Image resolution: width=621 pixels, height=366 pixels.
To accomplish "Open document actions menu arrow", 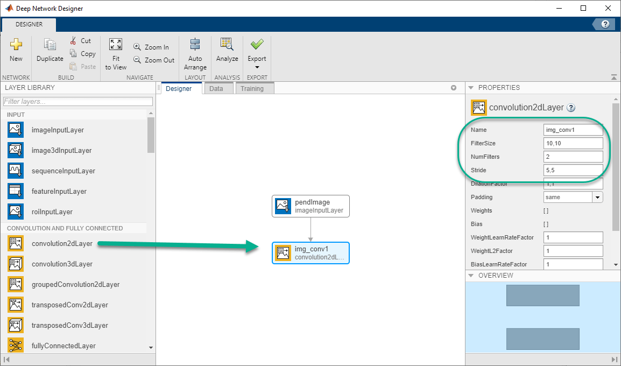I will tap(454, 88).
